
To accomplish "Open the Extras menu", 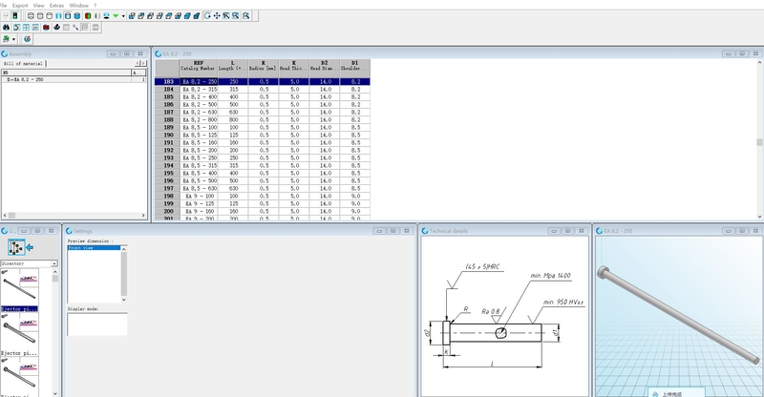I will pos(58,5).
